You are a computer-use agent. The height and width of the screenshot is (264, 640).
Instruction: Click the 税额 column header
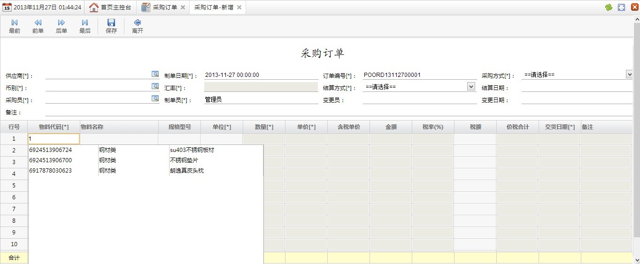[475, 127]
